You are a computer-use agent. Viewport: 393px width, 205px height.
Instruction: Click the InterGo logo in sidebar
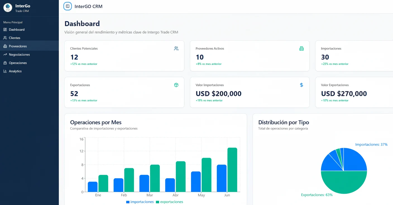pyautogui.click(x=8, y=8)
